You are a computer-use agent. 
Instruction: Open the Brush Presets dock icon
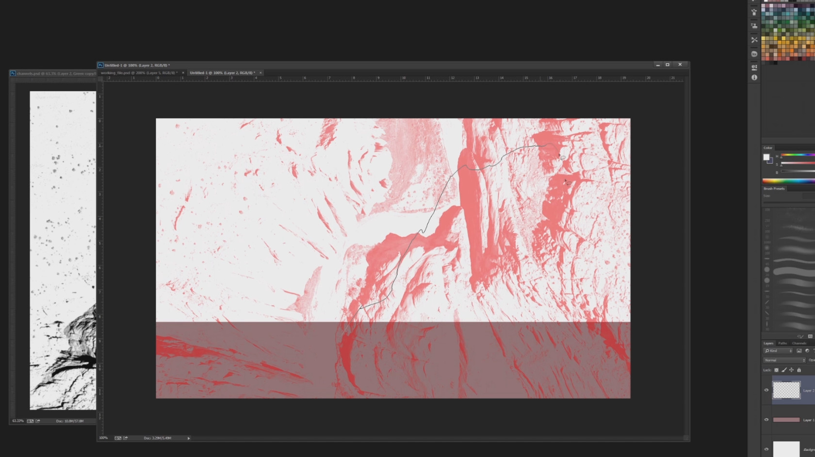click(754, 12)
